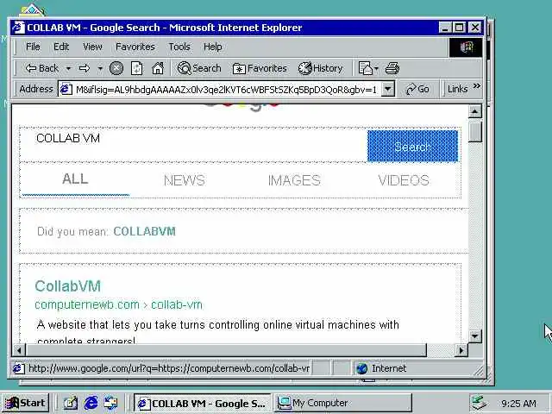This screenshot has height=414, width=552.
Task: Click the IE throbber logo
Action: click(466, 47)
